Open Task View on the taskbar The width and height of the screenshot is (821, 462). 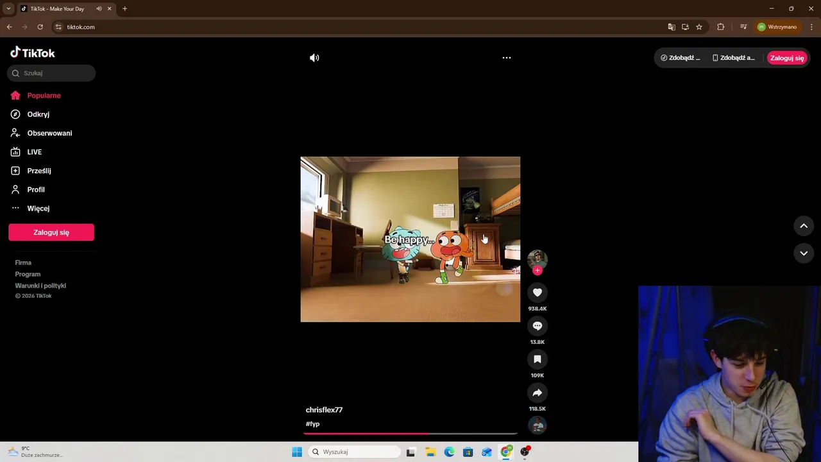click(x=410, y=452)
